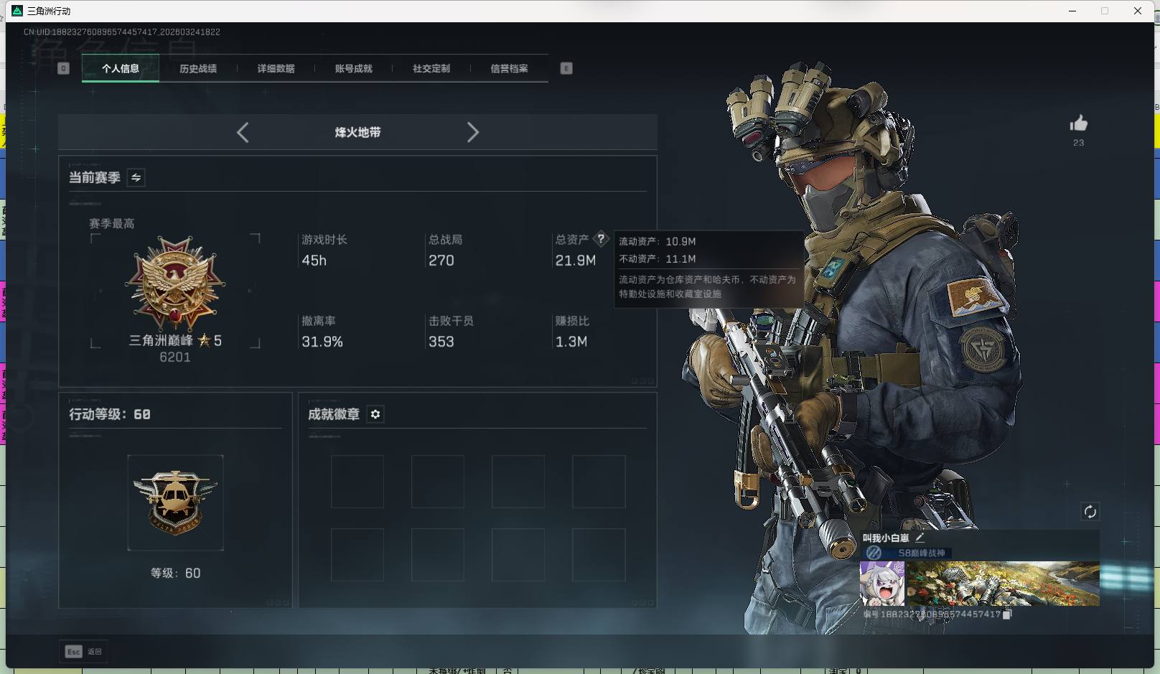Image resolution: width=1160 pixels, height=674 pixels.
Task: Click the E key next-tab button
Action: [566, 68]
